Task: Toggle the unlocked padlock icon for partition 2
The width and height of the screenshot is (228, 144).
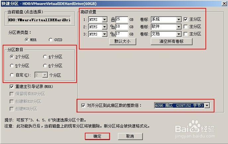Action: click(x=112, y=27)
